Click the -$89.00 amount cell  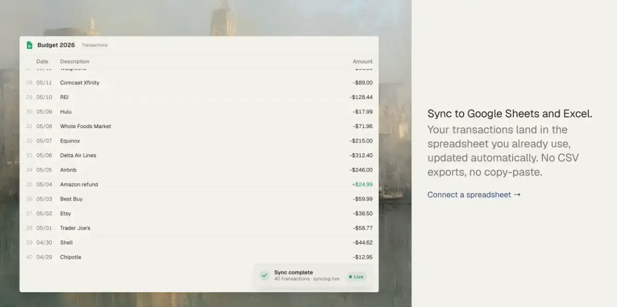point(362,83)
